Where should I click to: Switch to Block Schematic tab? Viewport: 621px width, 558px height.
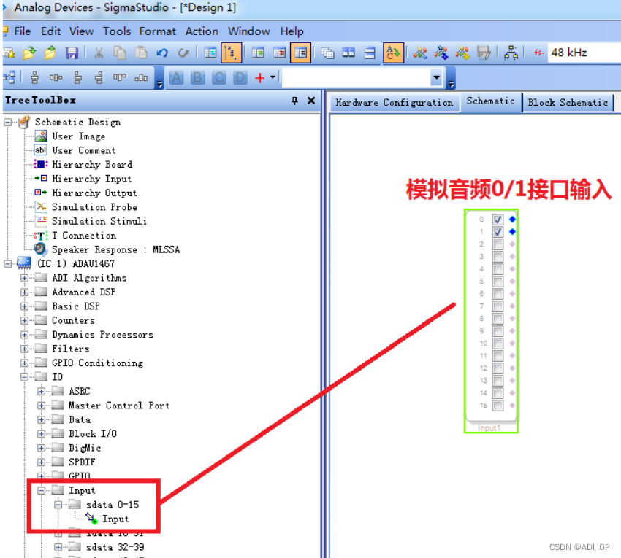pyautogui.click(x=568, y=103)
